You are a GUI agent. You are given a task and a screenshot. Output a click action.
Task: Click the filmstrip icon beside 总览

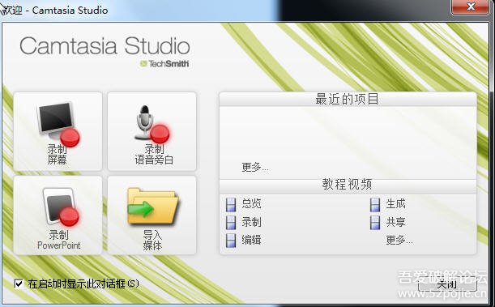[x=231, y=204]
